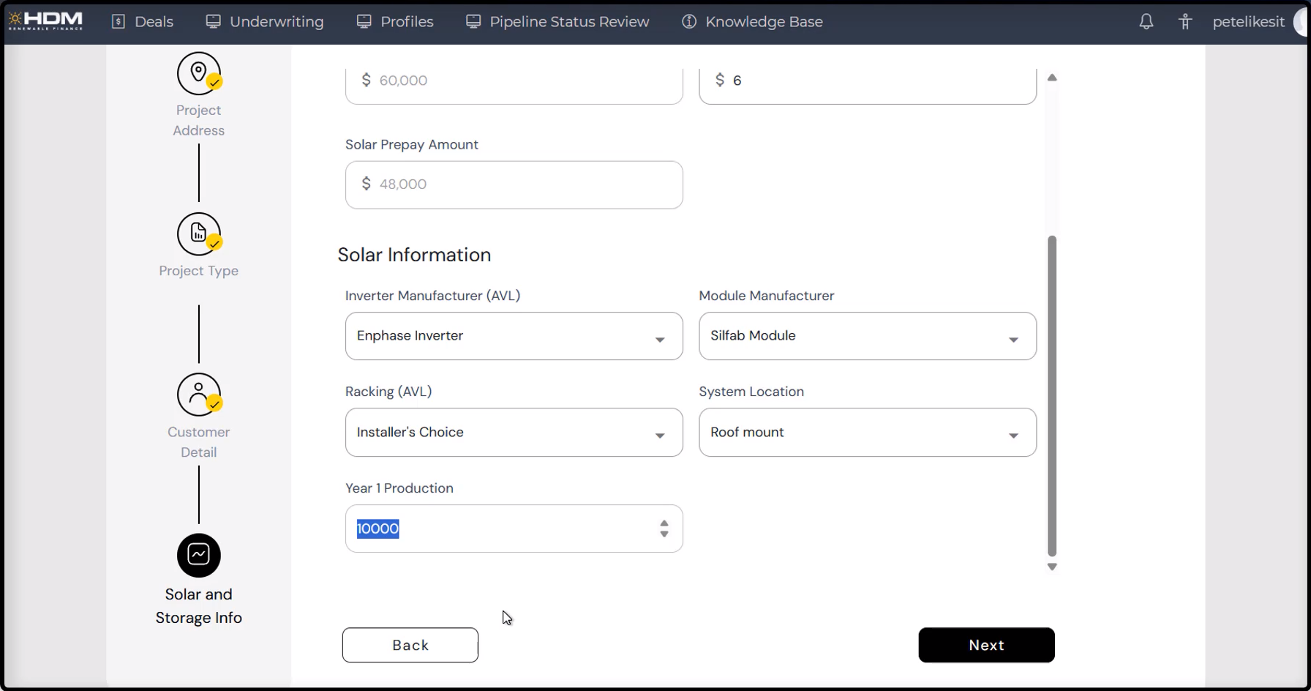Switch to Pipeline Status Review
Image resolution: width=1311 pixels, height=691 pixels.
point(557,22)
